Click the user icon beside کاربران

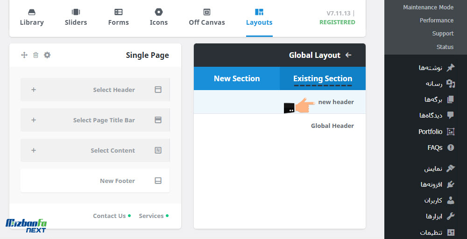pyautogui.click(x=451, y=200)
